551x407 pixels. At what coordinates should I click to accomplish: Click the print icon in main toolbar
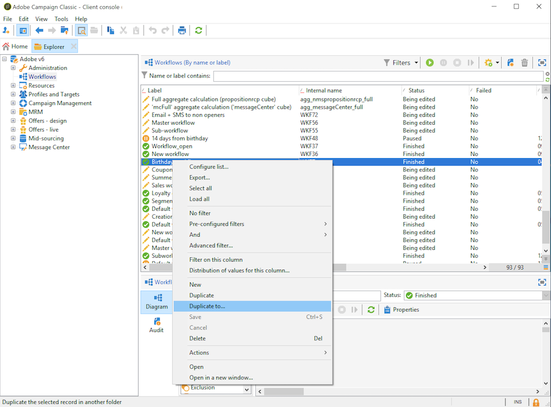click(x=182, y=30)
